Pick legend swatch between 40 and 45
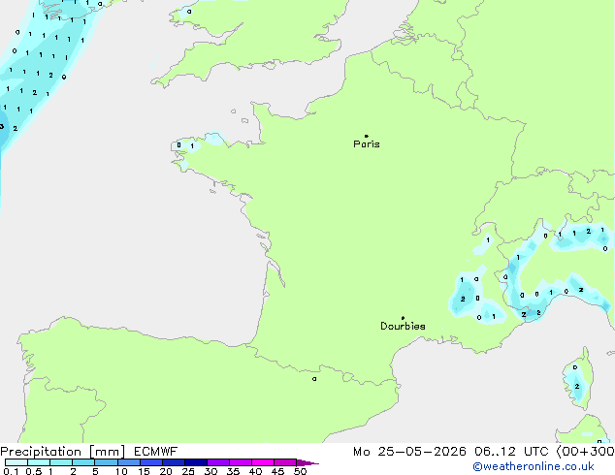 (x=263, y=462)
